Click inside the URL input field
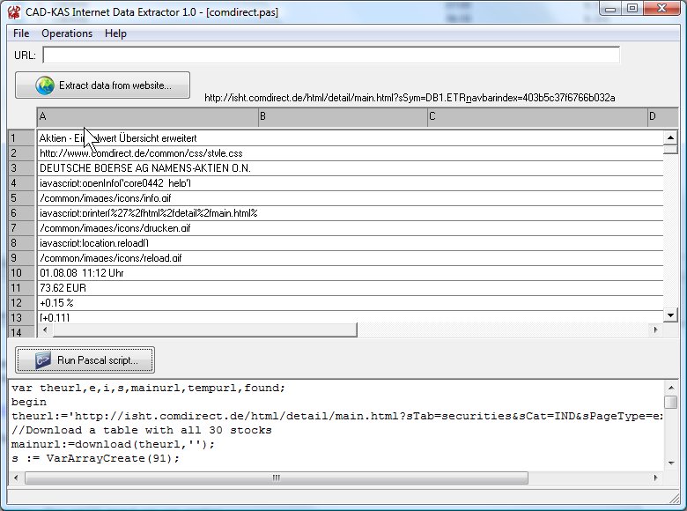Screen dimensions: 687x511 click(330, 56)
